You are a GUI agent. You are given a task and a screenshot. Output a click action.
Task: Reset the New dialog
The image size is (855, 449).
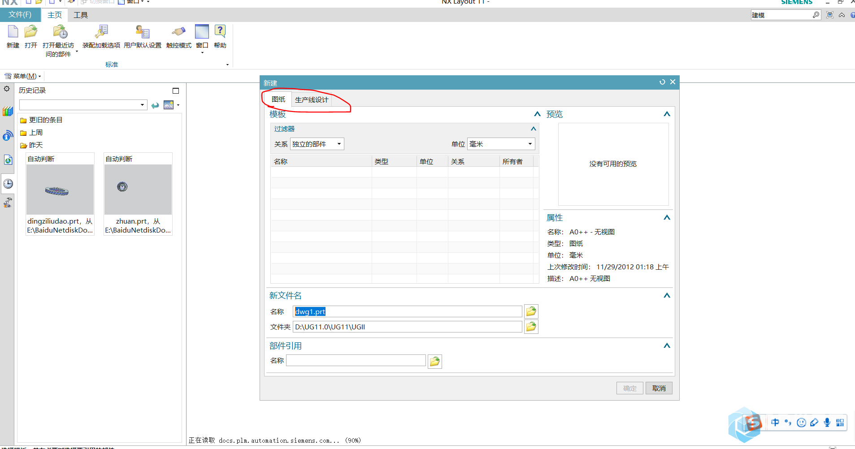(x=662, y=82)
